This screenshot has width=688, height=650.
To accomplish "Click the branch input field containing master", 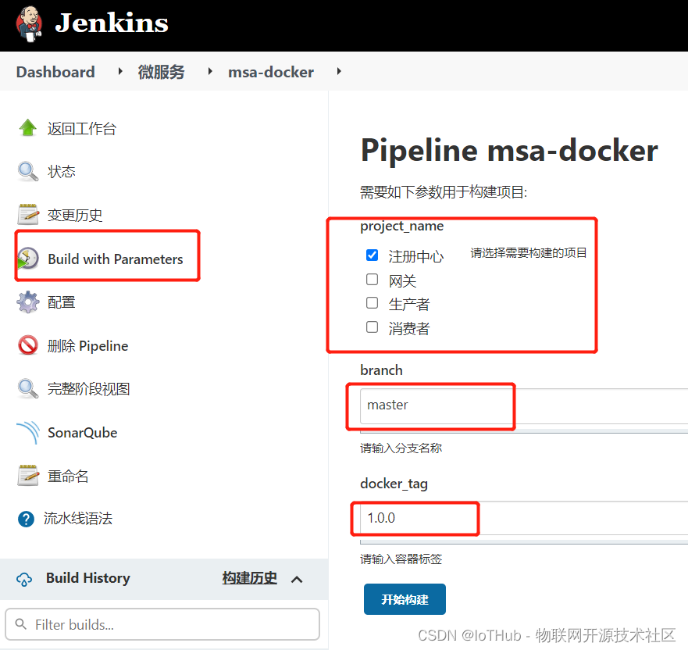I will point(524,406).
